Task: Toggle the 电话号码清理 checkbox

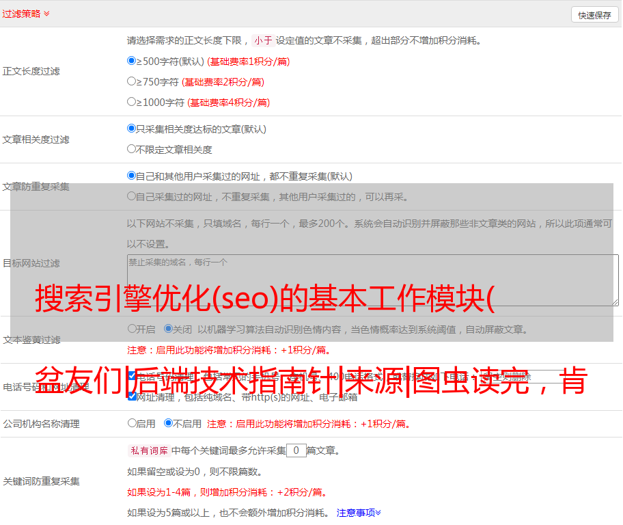Action: (132, 375)
